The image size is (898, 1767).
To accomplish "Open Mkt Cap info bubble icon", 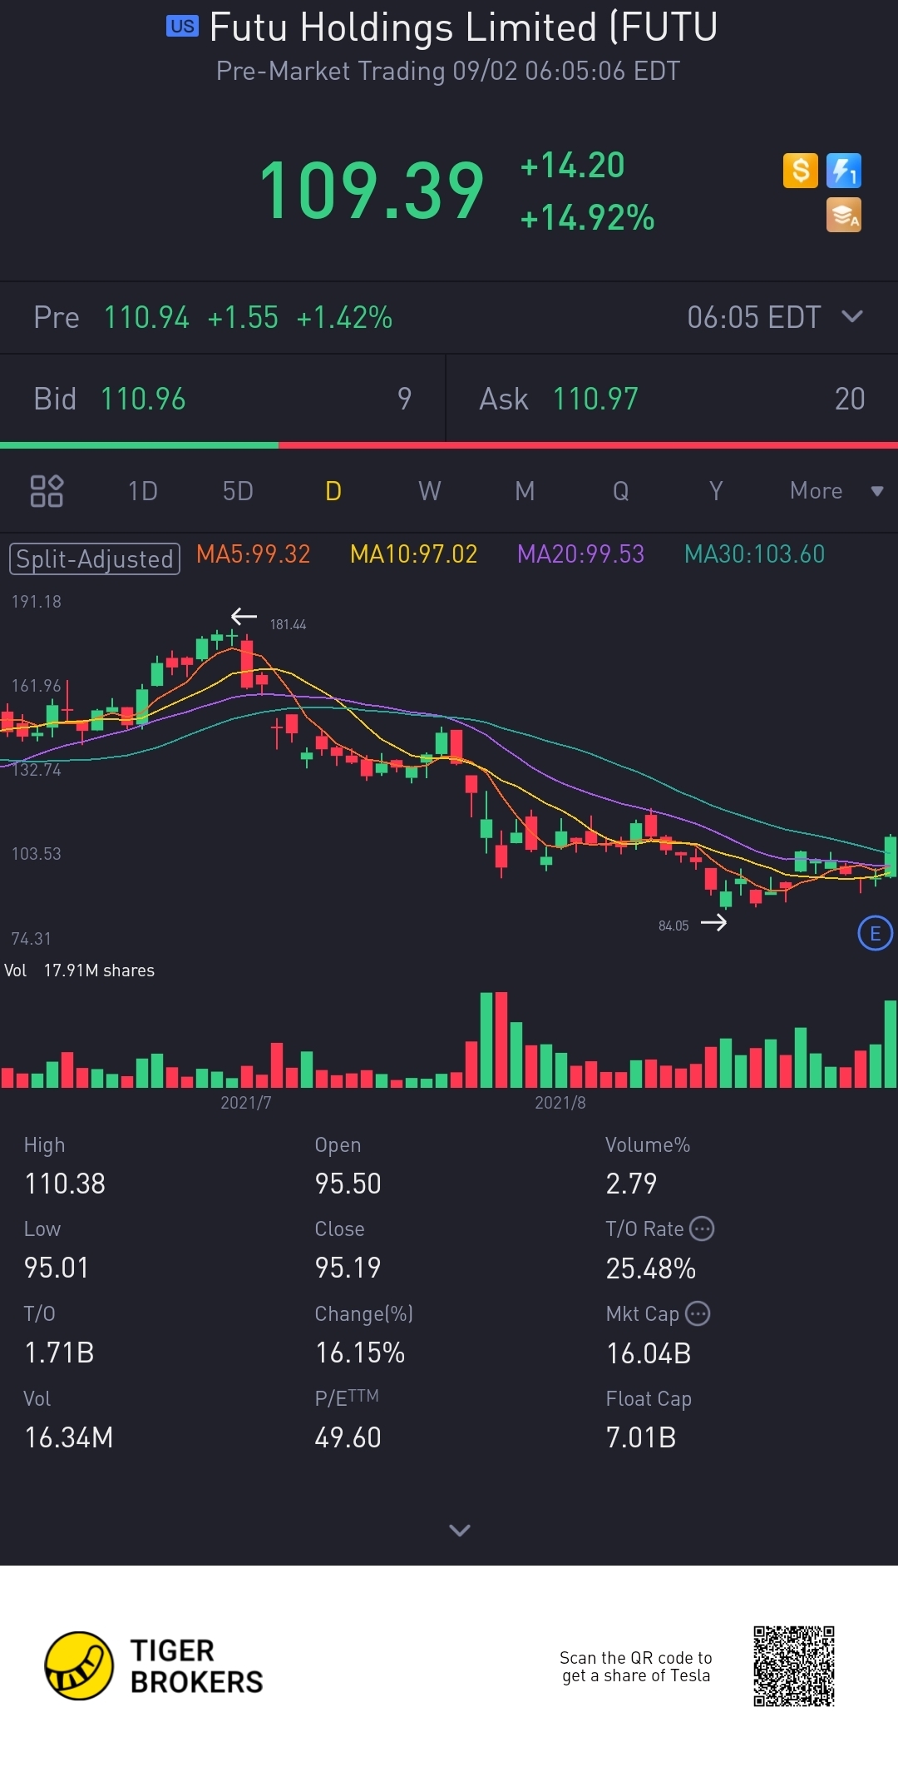I will click(x=698, y=1313).
